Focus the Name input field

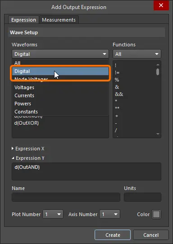tap(66, 197)
